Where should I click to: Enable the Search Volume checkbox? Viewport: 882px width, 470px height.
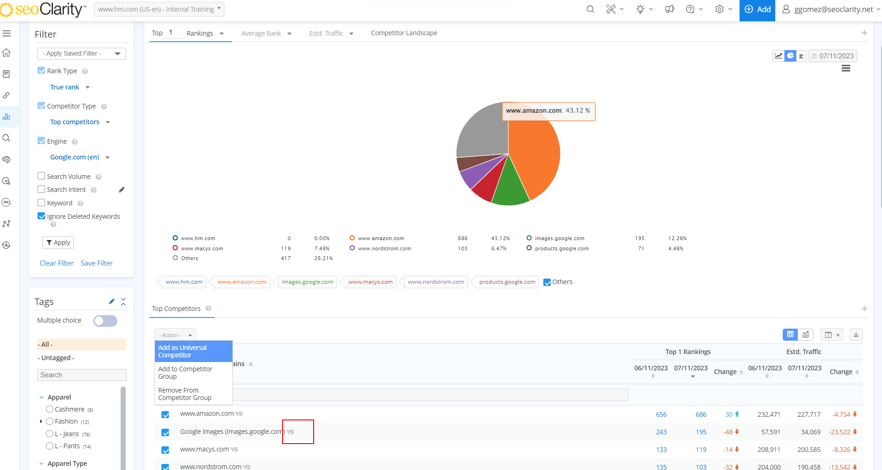click(x=41, y=176)
